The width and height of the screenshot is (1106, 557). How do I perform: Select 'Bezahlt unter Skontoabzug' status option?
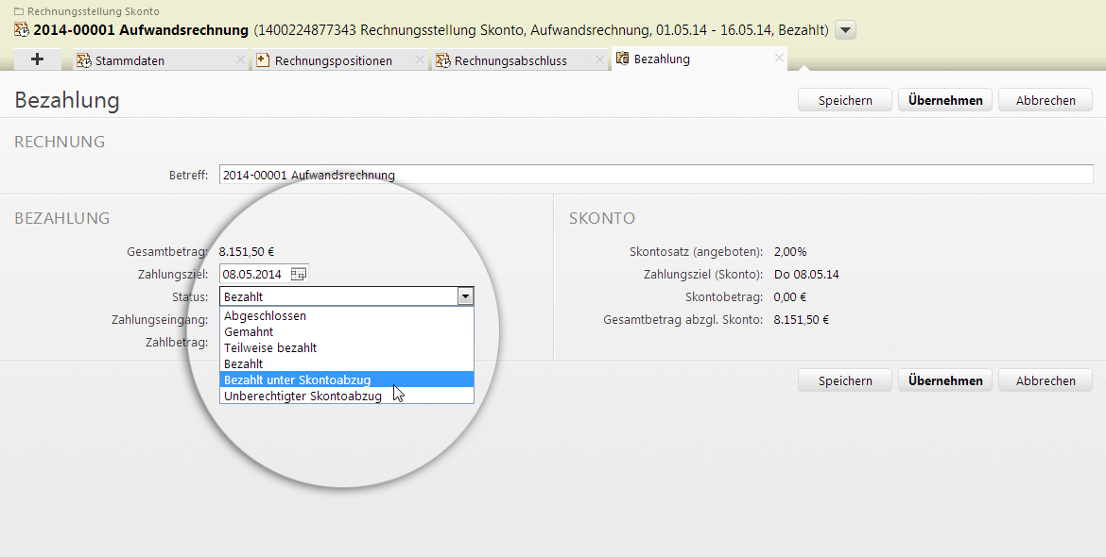297,380
